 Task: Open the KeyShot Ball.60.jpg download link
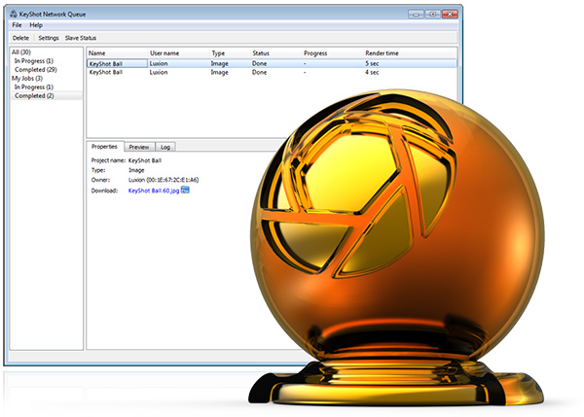coord(154,191)
